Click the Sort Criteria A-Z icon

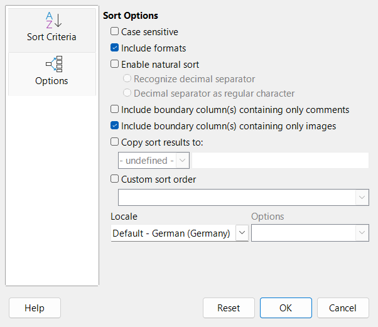[x=51, y=19]
